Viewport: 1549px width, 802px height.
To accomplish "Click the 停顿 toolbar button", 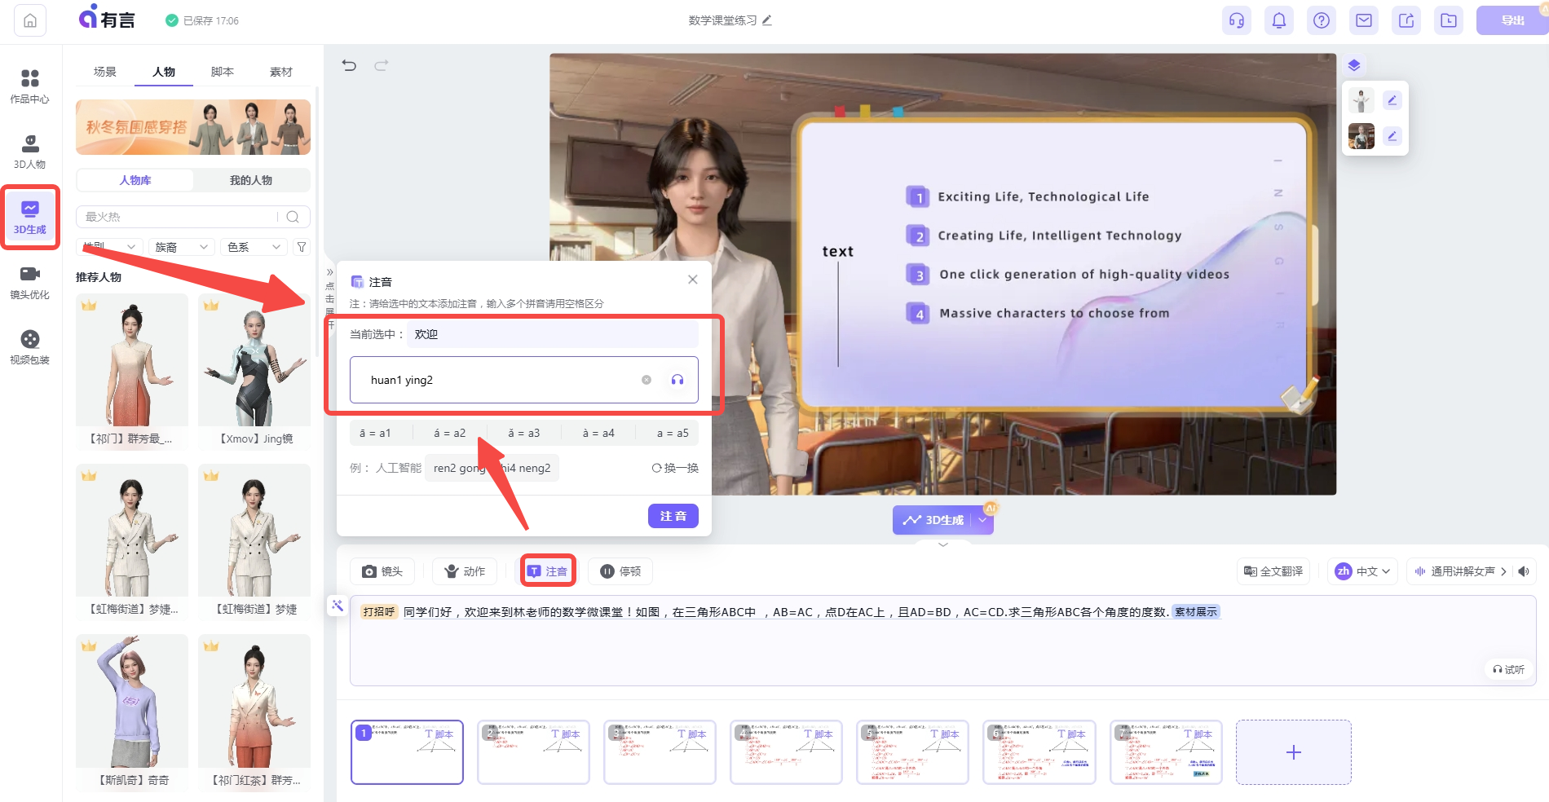I will pos(620,571).
